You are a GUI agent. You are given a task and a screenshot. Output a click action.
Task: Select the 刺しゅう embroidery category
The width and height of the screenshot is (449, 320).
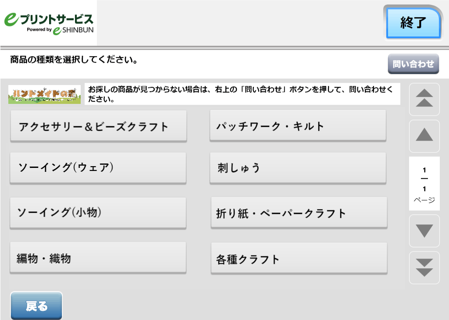pos(298,168)
